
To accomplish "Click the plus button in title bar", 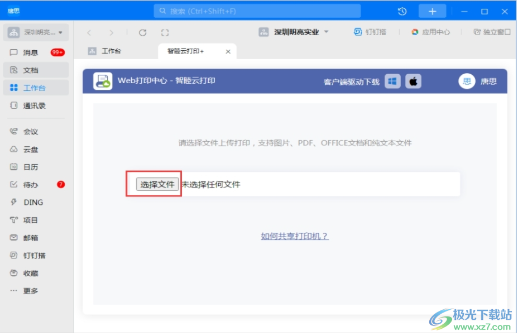I will 432,11.
